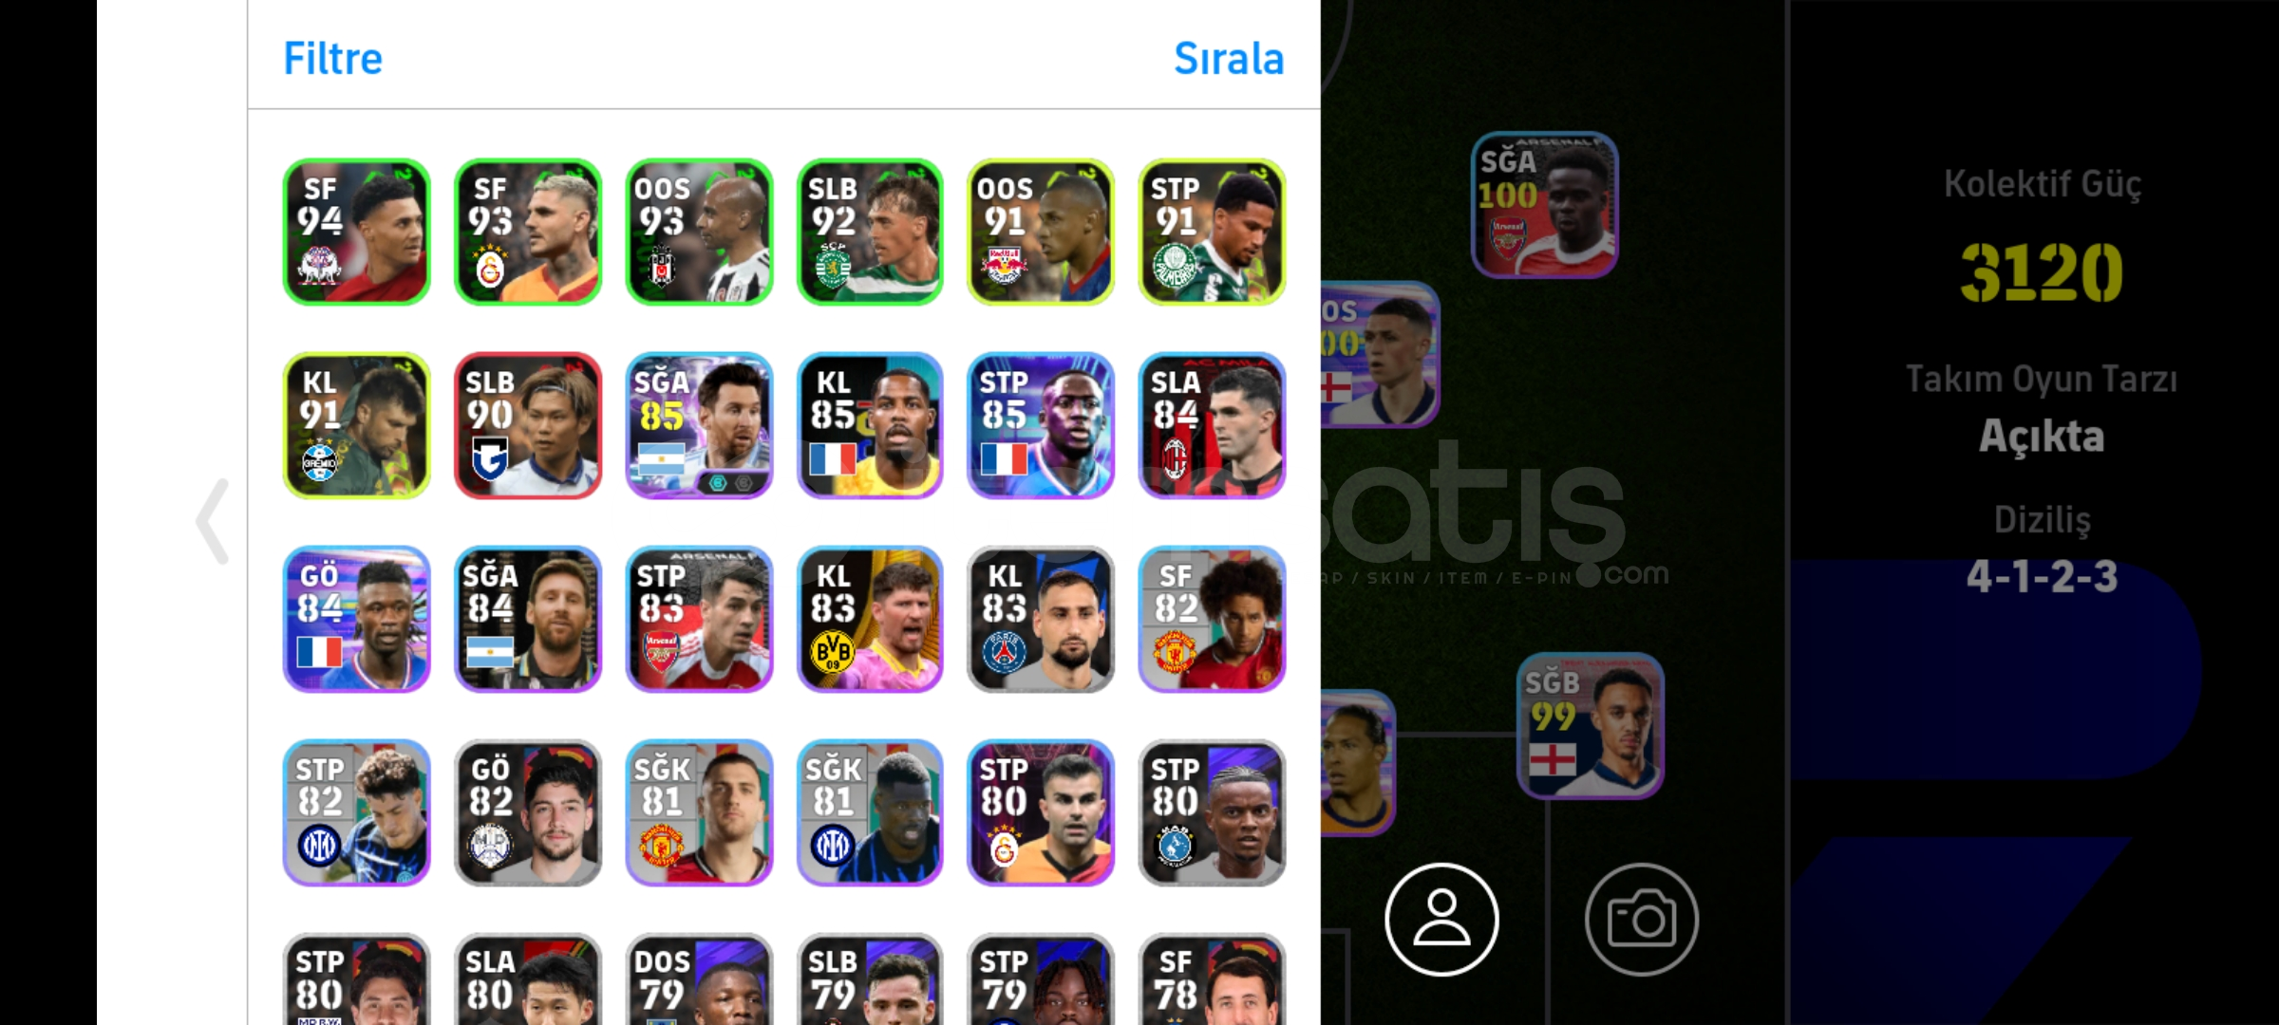The image size is (2279, 1025).
Task: Open the profile icon button
Action: (x=1441, y=919)
